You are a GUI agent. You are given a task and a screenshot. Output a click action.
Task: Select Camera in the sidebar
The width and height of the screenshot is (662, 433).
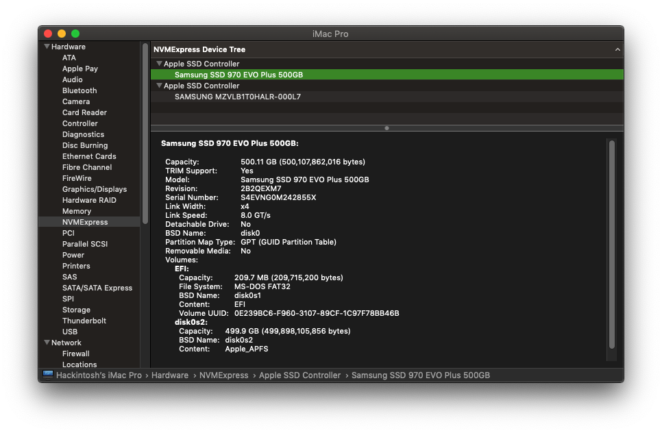point(76,101)
